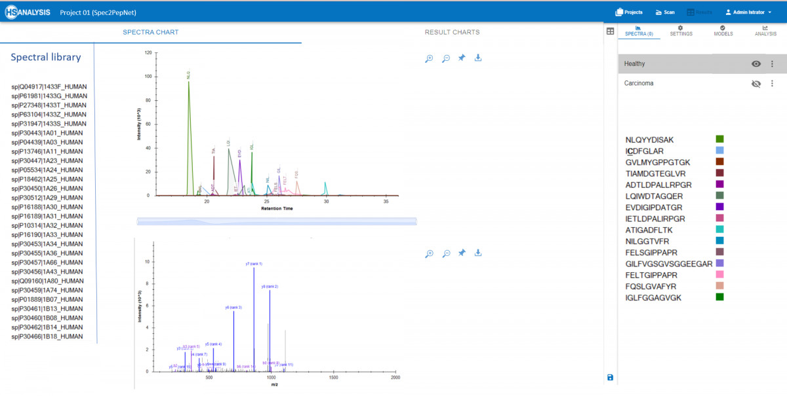The image size is (787, 396).
Task: Open the options menu for Healthy group
Action: click(x=772, y=63)
